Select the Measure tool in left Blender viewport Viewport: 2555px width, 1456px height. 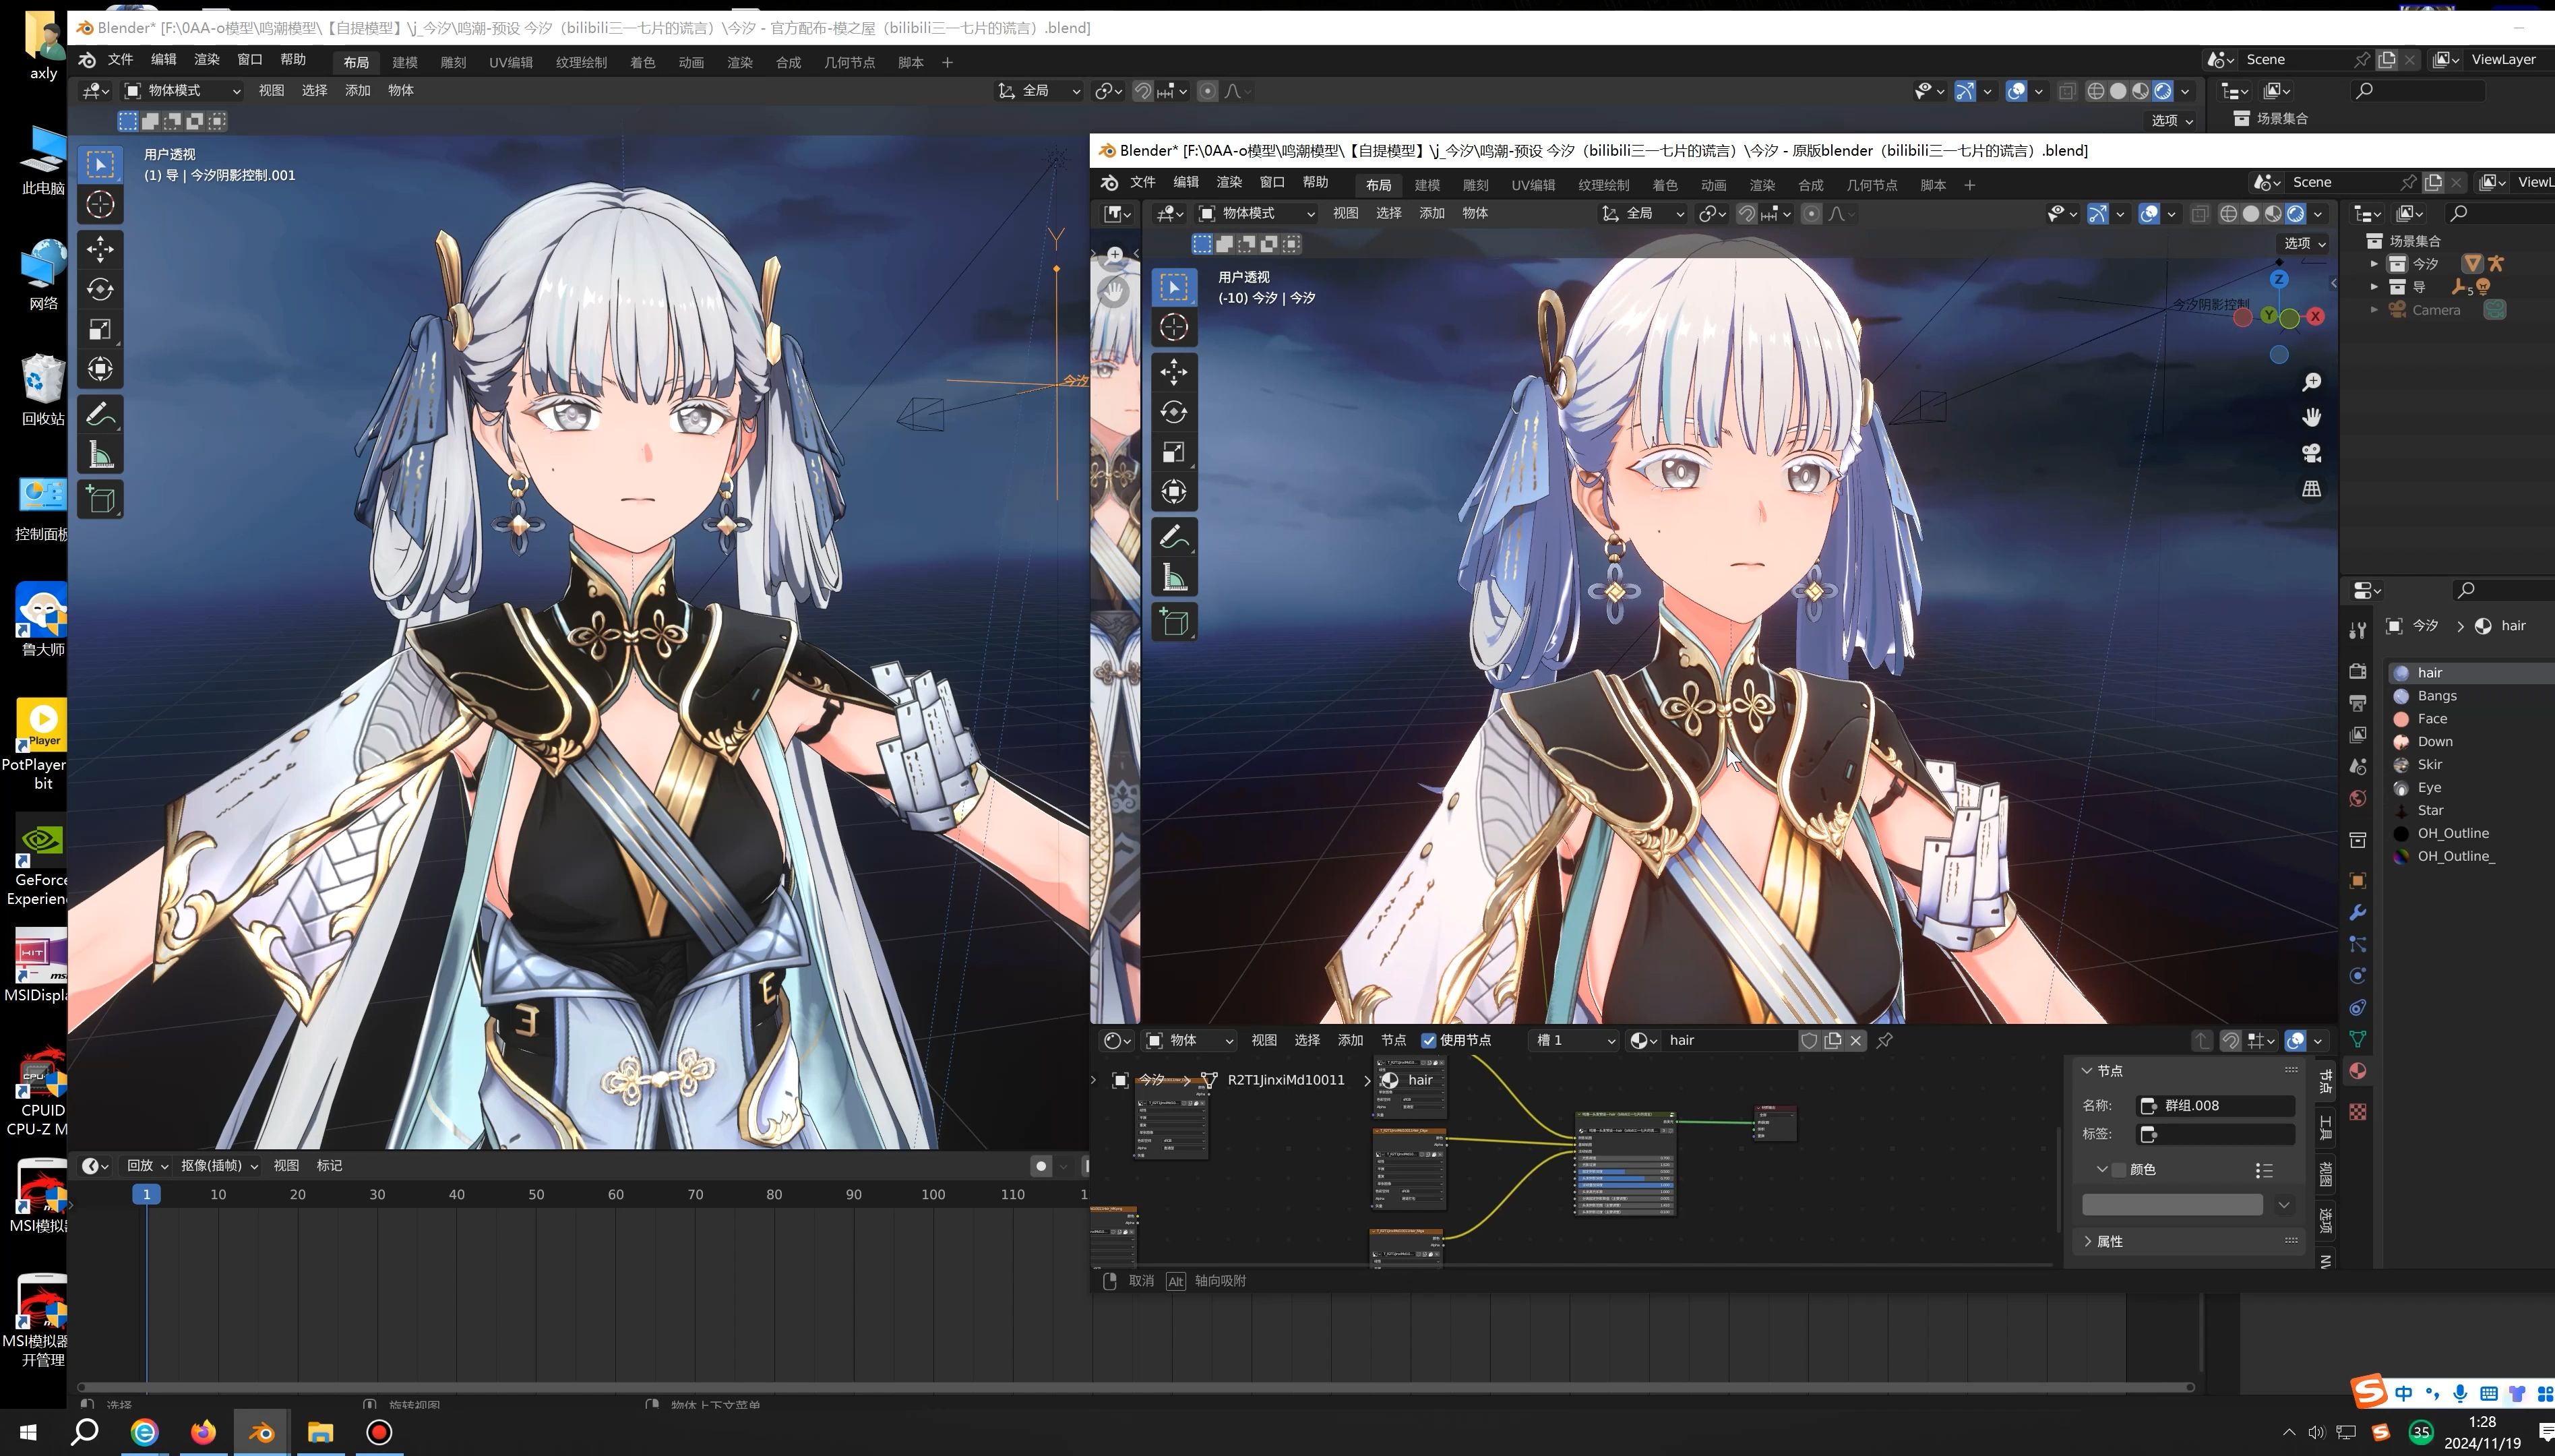pos(100,455)
